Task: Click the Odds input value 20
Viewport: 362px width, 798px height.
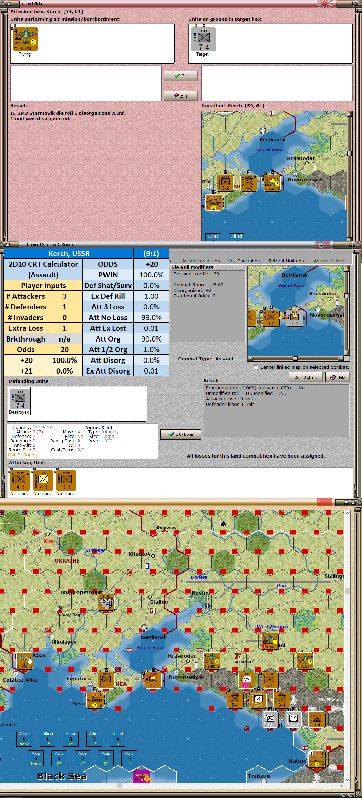Action: pos(65,350)
